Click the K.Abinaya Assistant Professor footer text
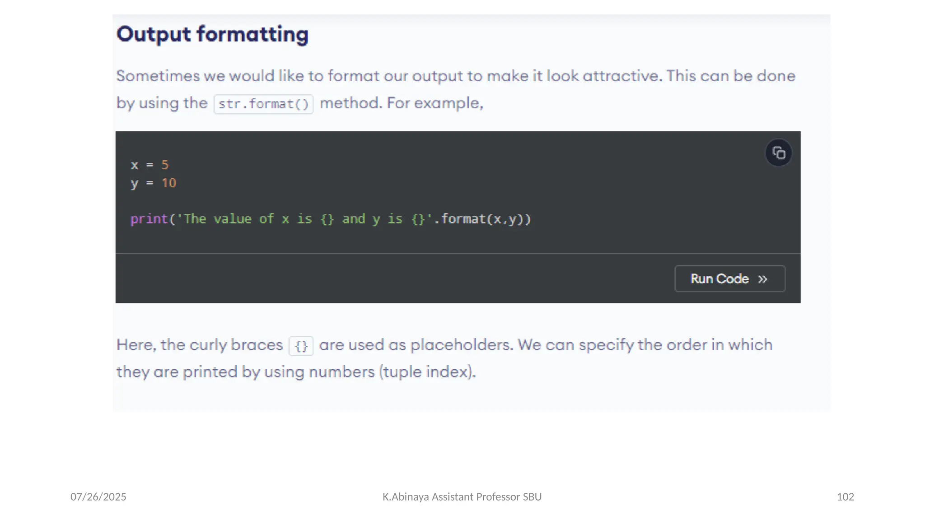Viewport: 925px width, 520px height. click(462, 497)
